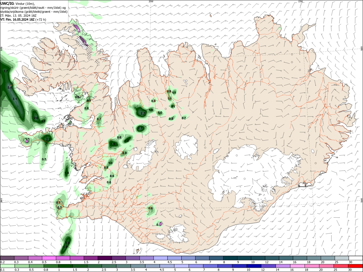The height and width of the screenshot is (272, 363).
Task: Click the 'slydda/snjókoma' legend description line
Action: click(x=34, y=12)
